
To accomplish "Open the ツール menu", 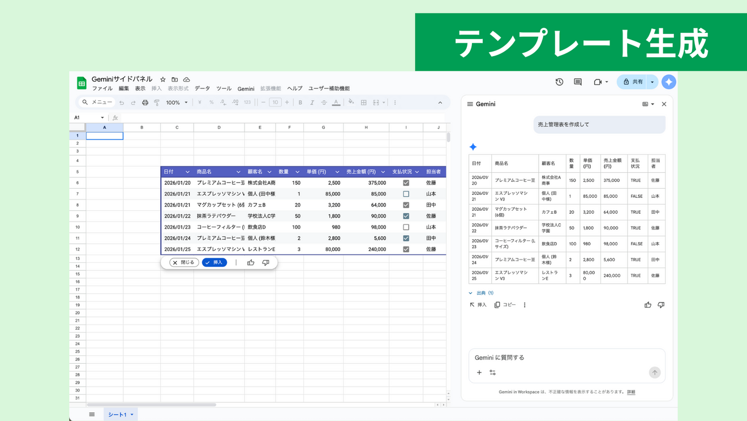I will click(x=224, y=89).
